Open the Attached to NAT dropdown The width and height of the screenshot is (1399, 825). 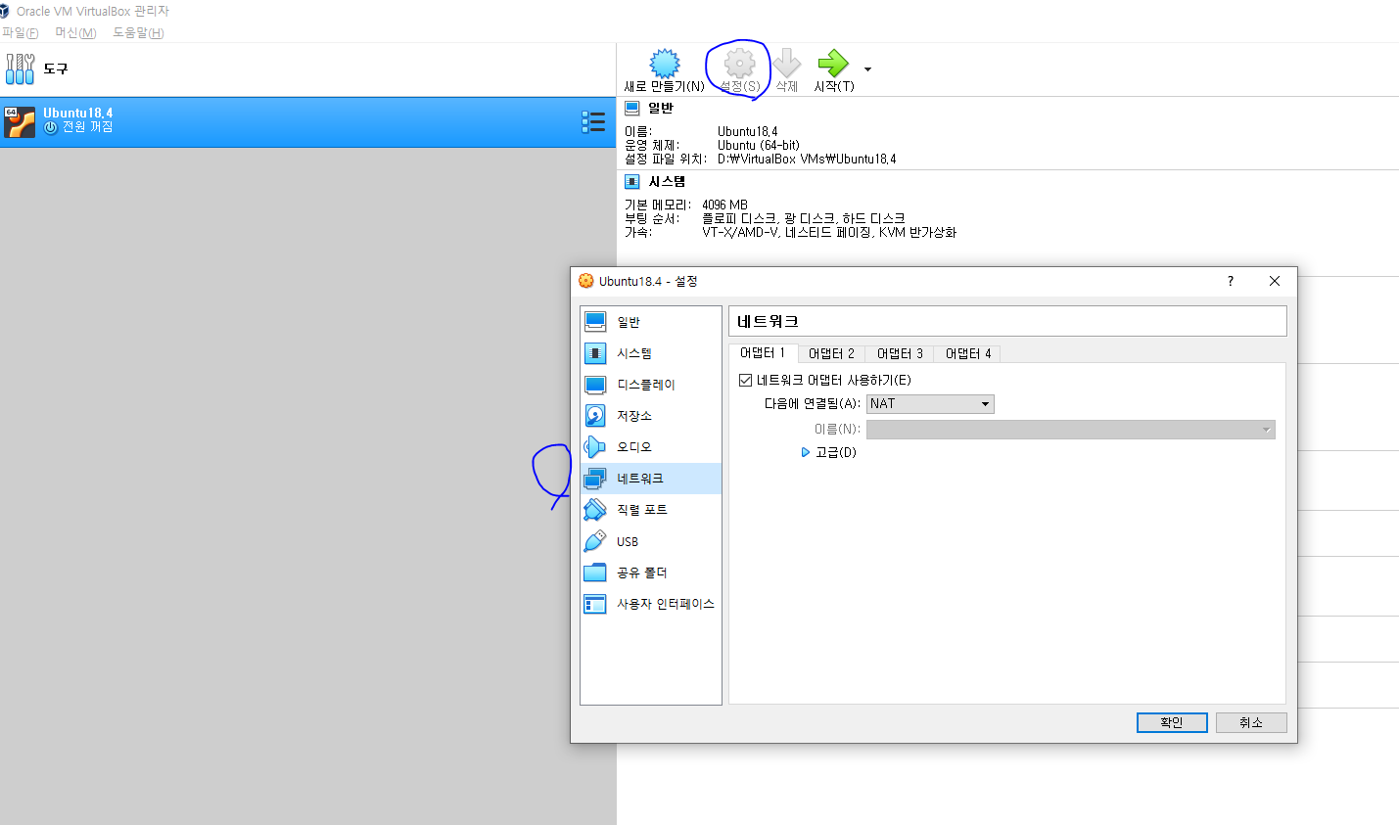pos(930,403)
